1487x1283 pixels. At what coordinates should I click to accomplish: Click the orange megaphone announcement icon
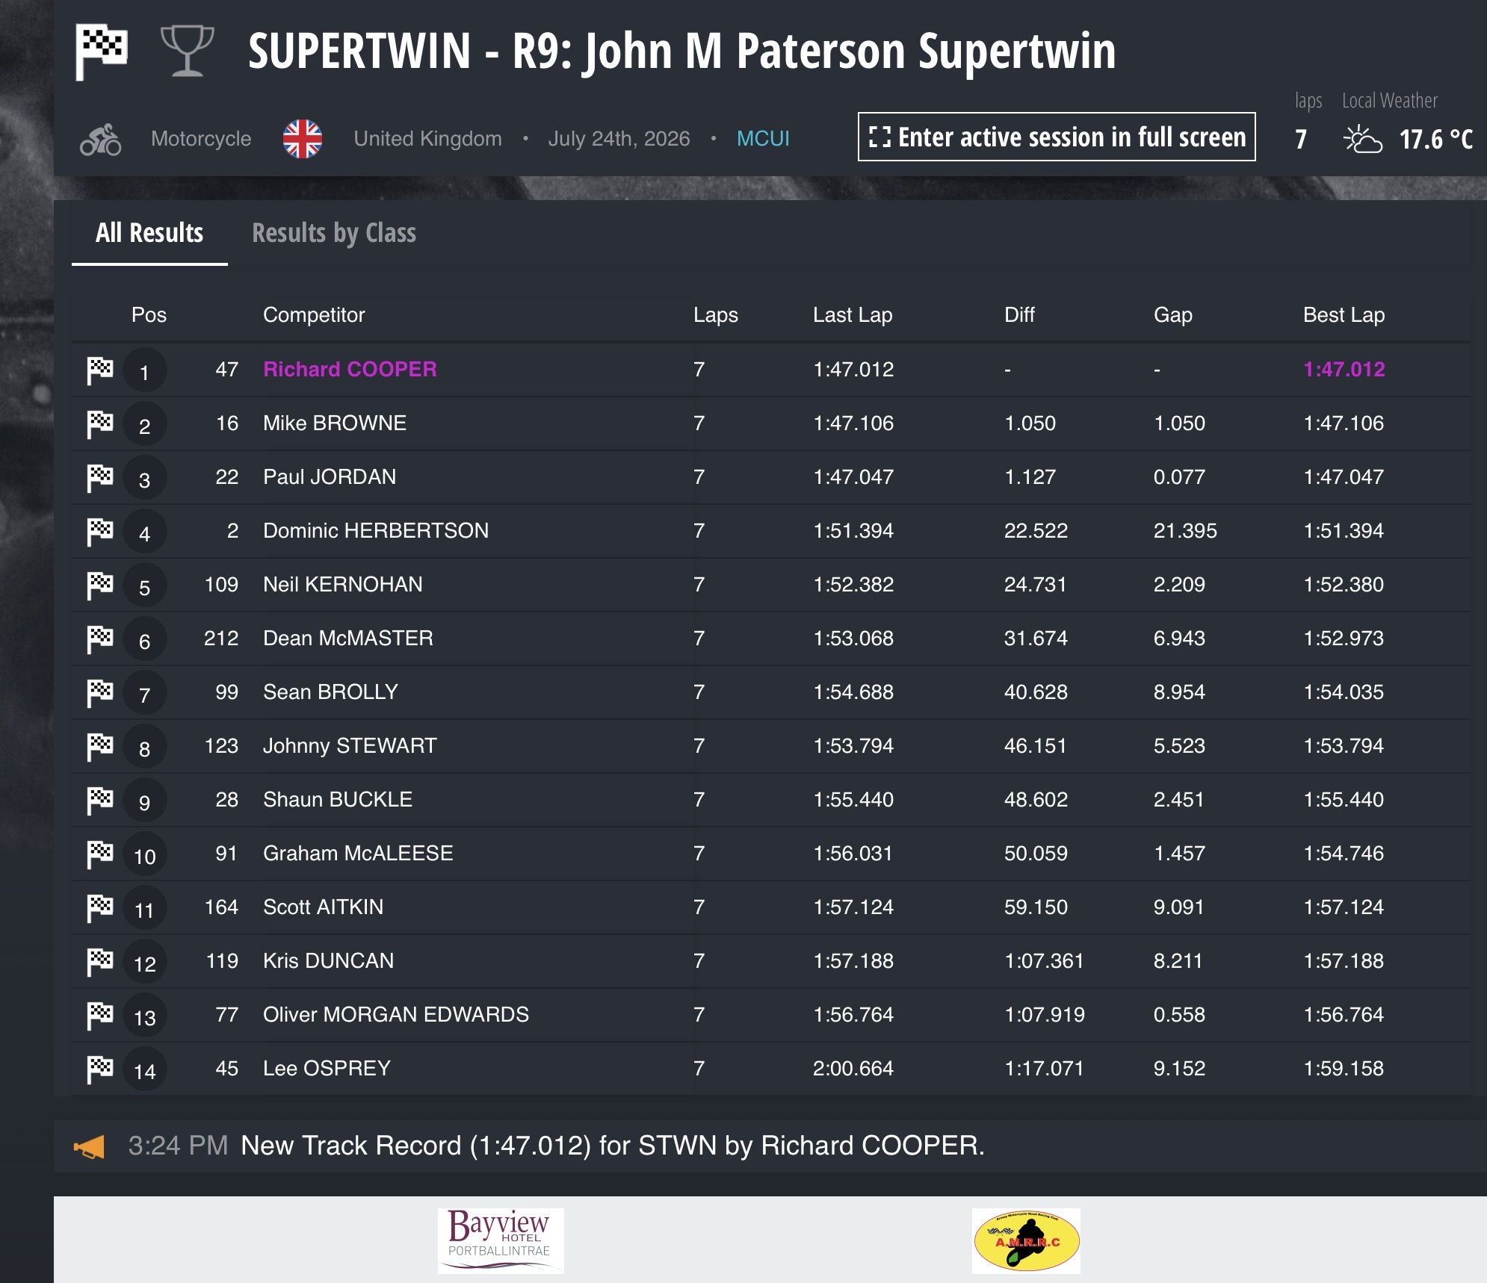[x=90, y=1146]
